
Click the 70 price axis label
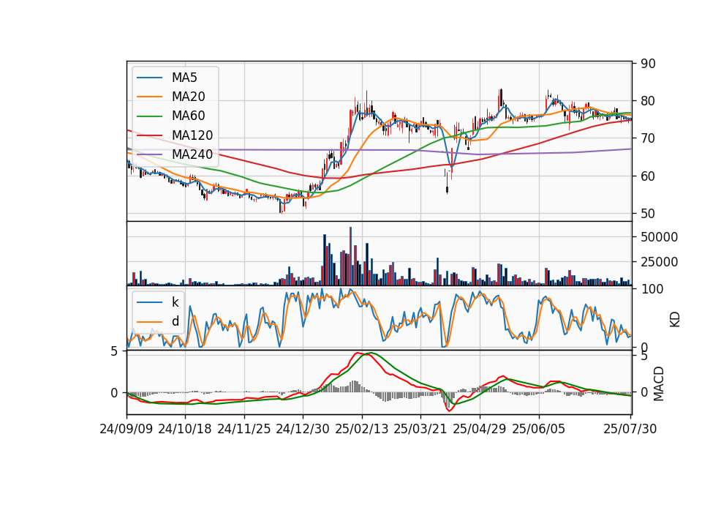pyautogui.click(x=649, y=138)
